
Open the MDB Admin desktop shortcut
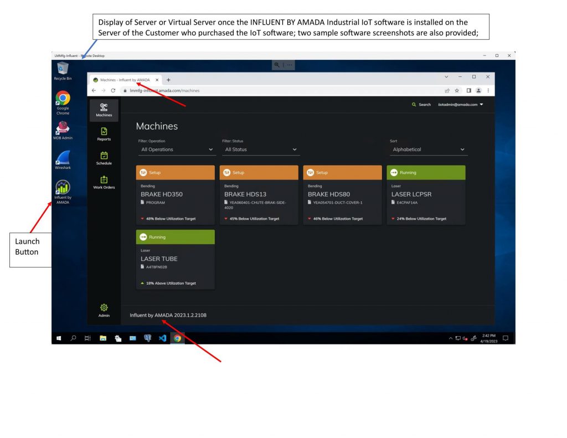click(63, 131)
